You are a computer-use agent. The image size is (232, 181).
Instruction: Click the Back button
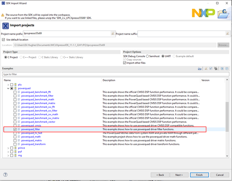(160, 175)
